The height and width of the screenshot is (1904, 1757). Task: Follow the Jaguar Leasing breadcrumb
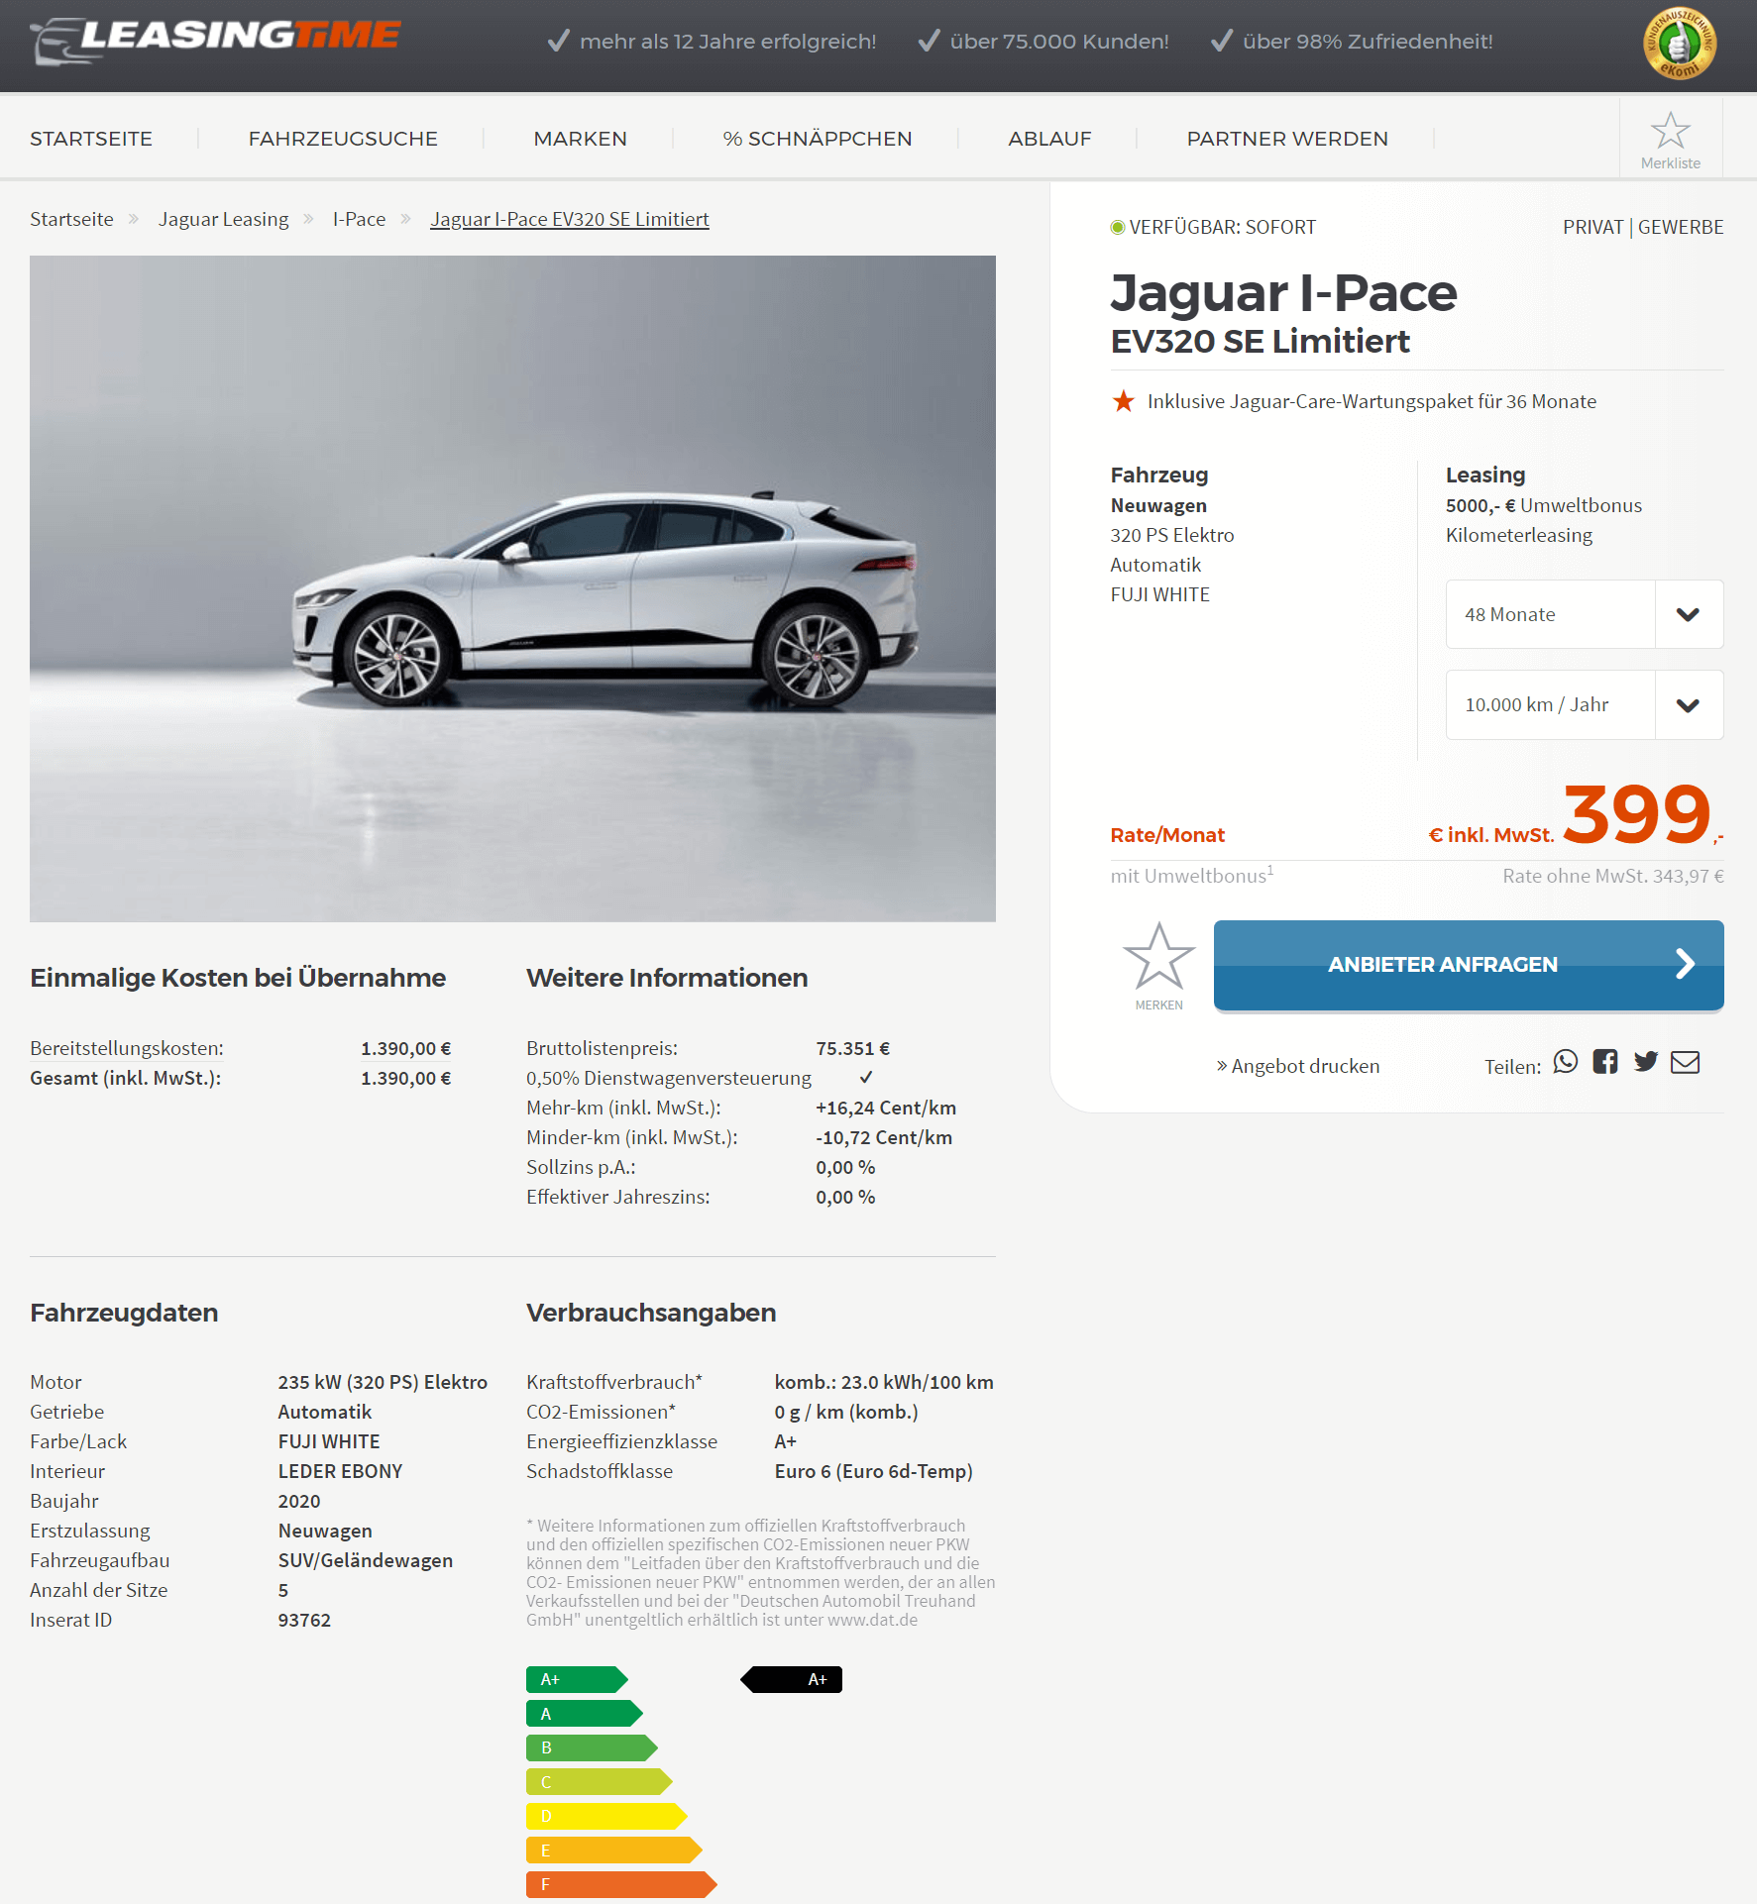tap(224, 219)
